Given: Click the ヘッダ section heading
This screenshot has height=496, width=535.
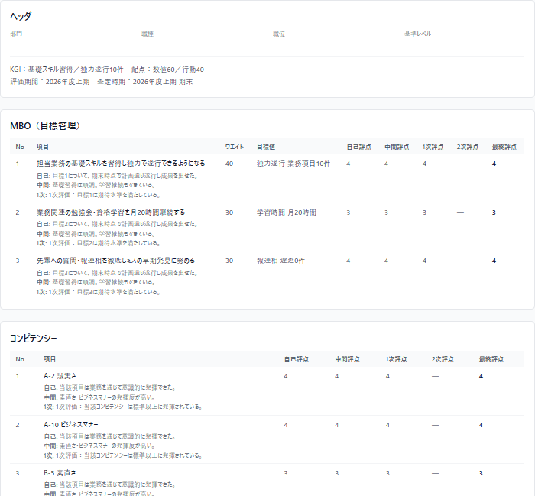Looking at the screenshot, I should click(21, 16).
